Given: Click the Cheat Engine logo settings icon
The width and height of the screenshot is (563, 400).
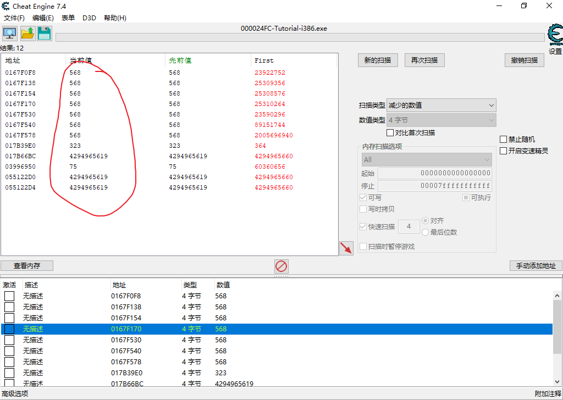Looking at the screenshot, I should (555, 35).
